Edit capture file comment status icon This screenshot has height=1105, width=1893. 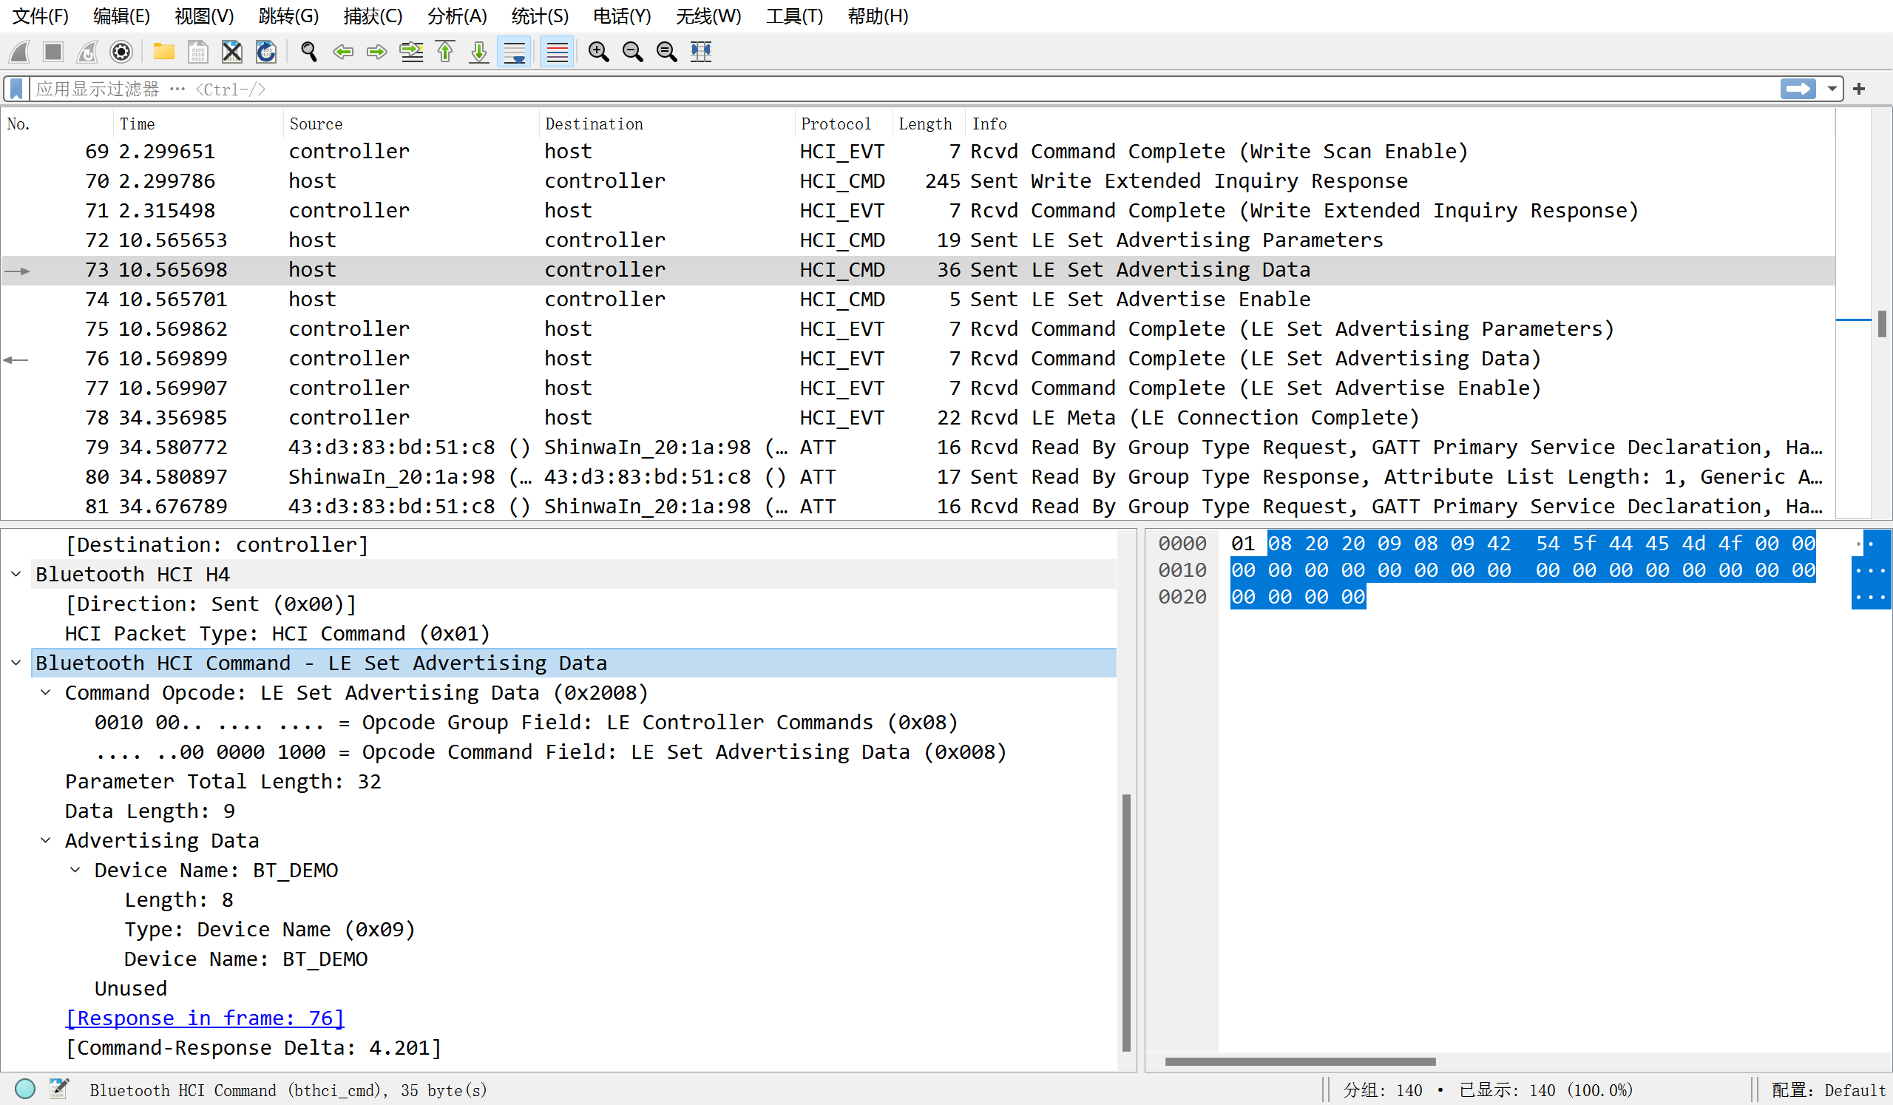(58, 1089)
